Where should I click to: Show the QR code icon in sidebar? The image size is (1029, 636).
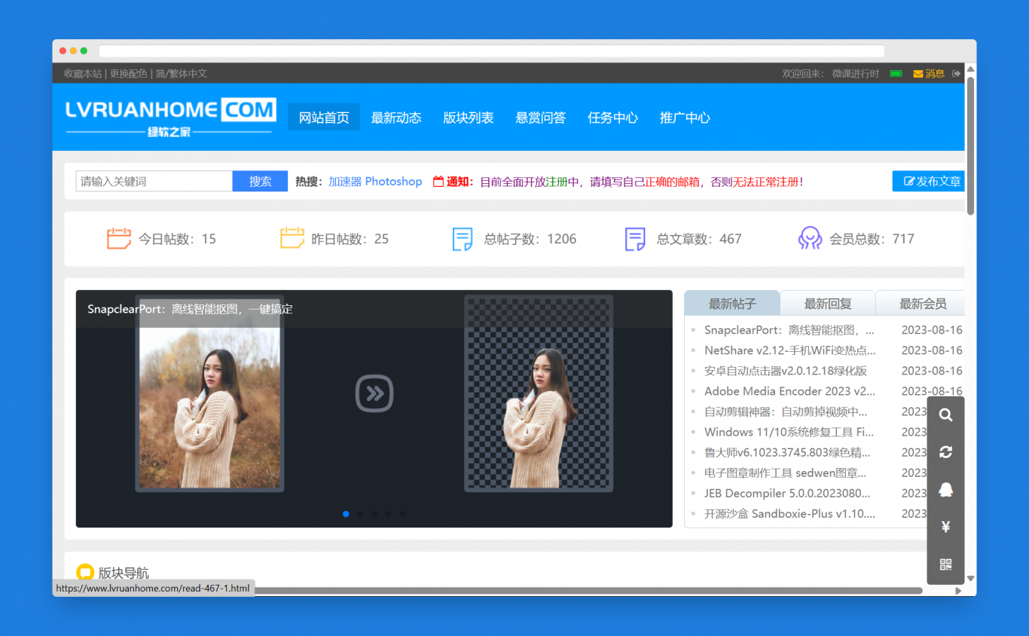[x=945, y=564]
